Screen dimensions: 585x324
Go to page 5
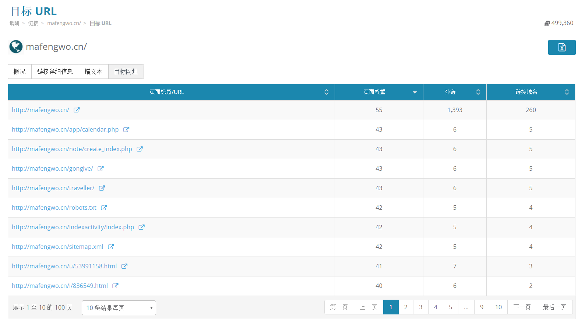click(x=451, y=307)
